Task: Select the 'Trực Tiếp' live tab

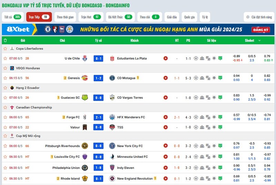Action: pos(39,17)
